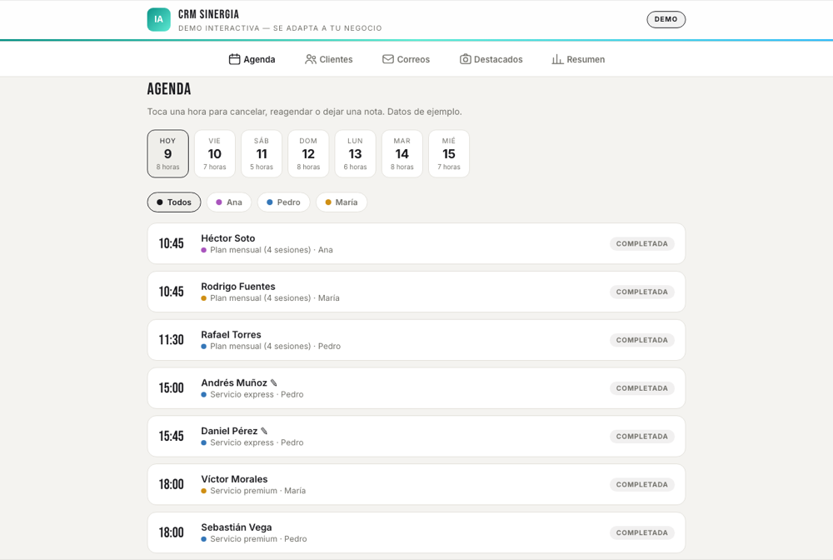Filter agenda by María
The height and width of the screenshot is (560, 833).
(342, 202)
